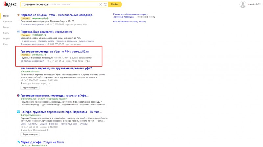The height and width of the screenshot is (147, 263).
Task: Switch to Видео search
Action: pos(6,27)
